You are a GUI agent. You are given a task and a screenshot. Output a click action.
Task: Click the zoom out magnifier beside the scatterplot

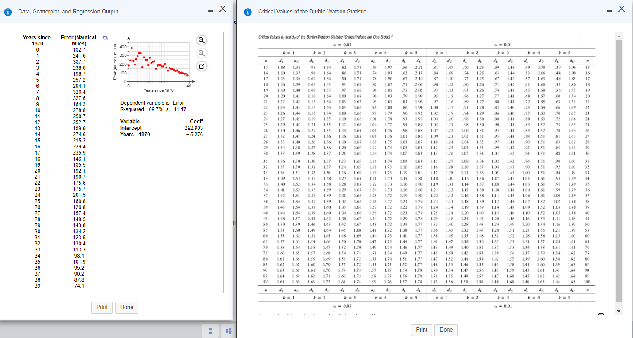click(201, 54)
